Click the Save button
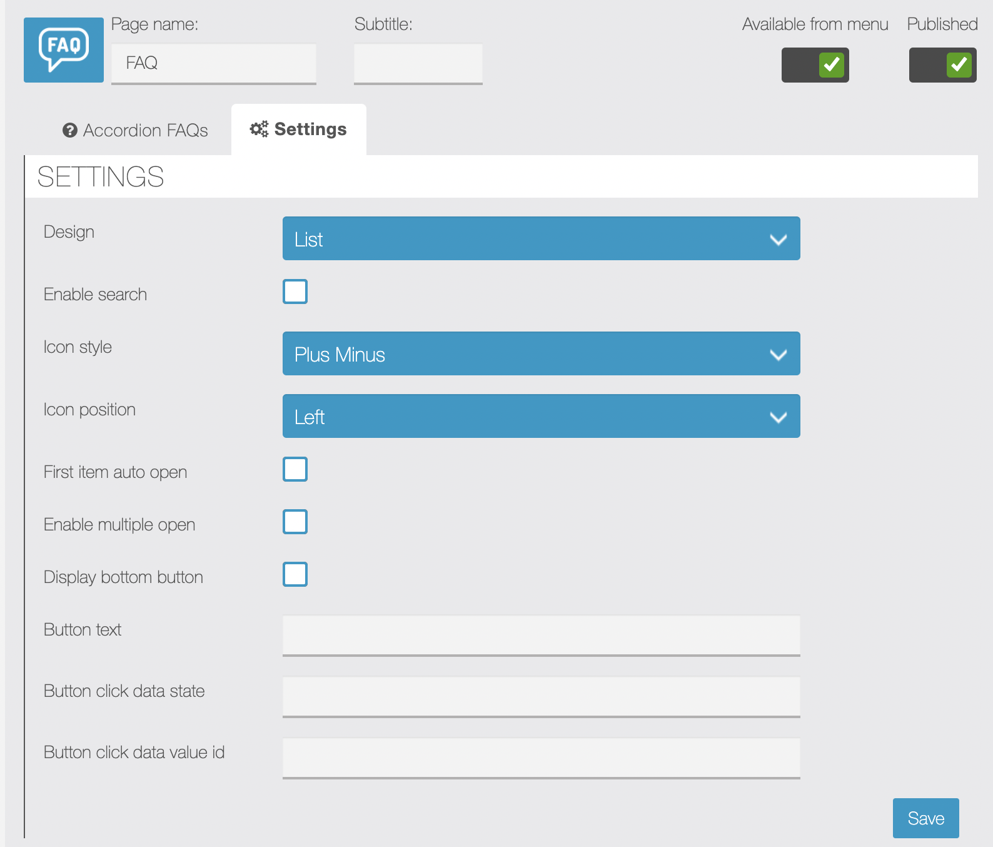Image resolution: width=993 pixels, height=847 pixels. (x=926, y=818)
